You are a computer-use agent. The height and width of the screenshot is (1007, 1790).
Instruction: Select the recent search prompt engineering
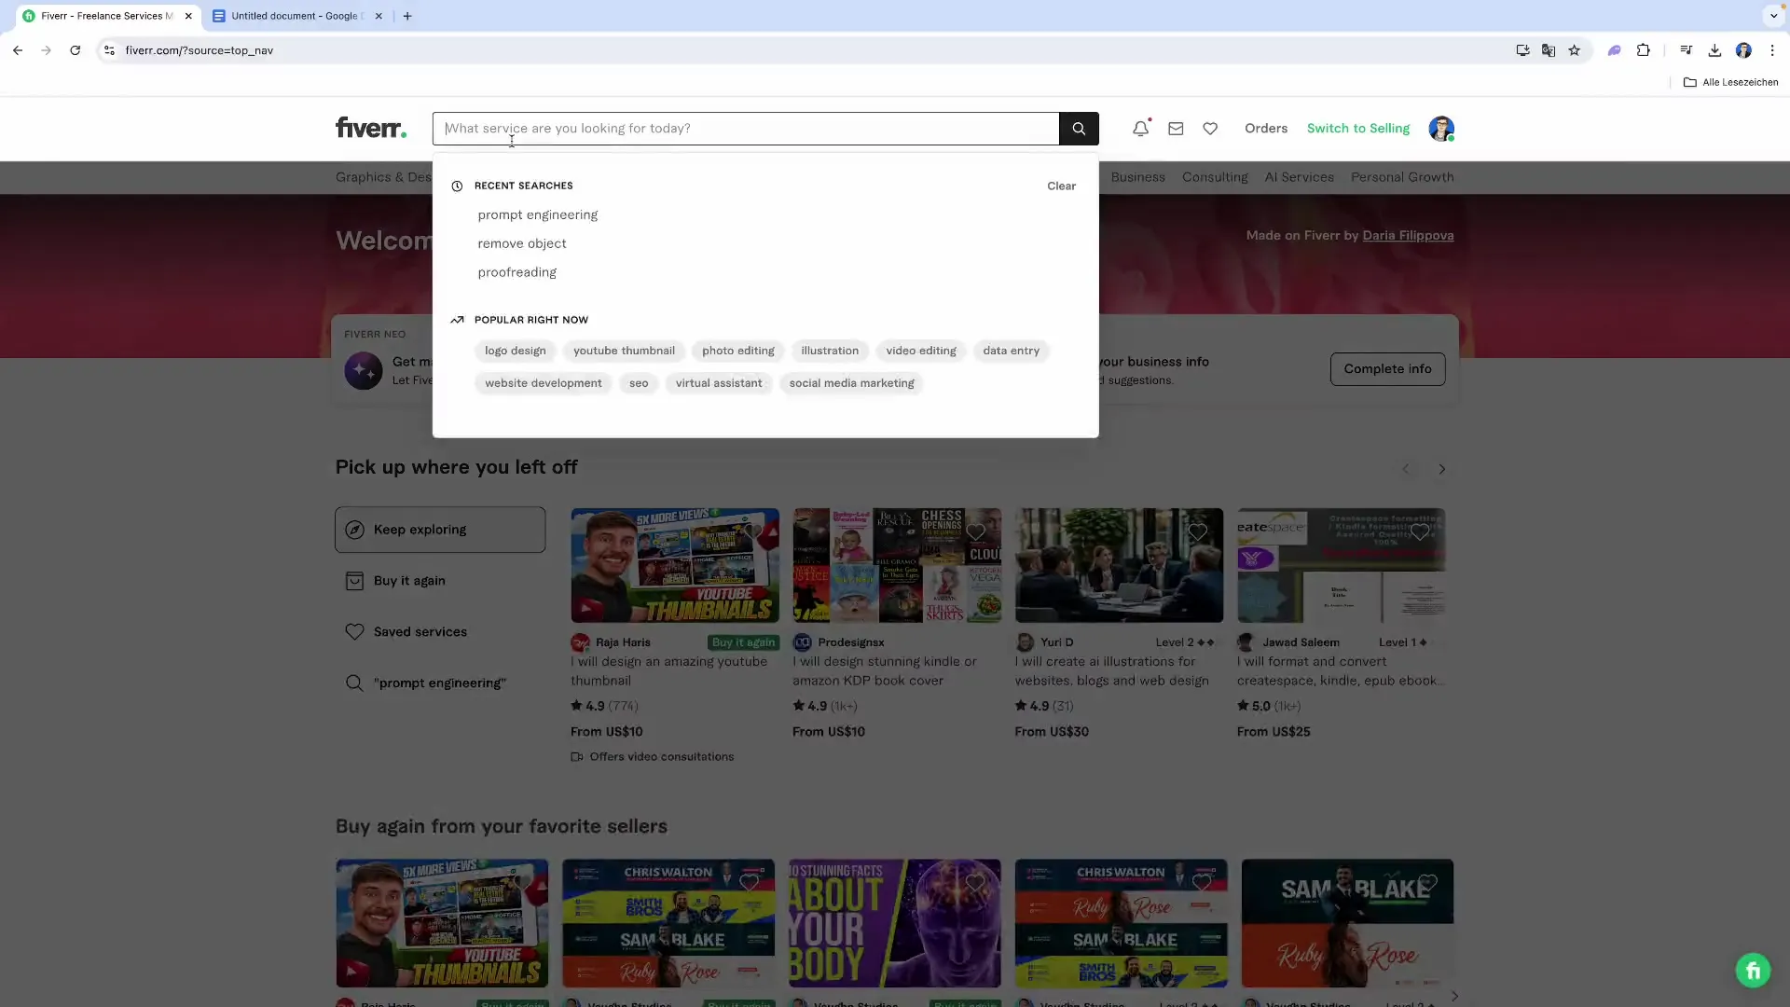(537, 214)
